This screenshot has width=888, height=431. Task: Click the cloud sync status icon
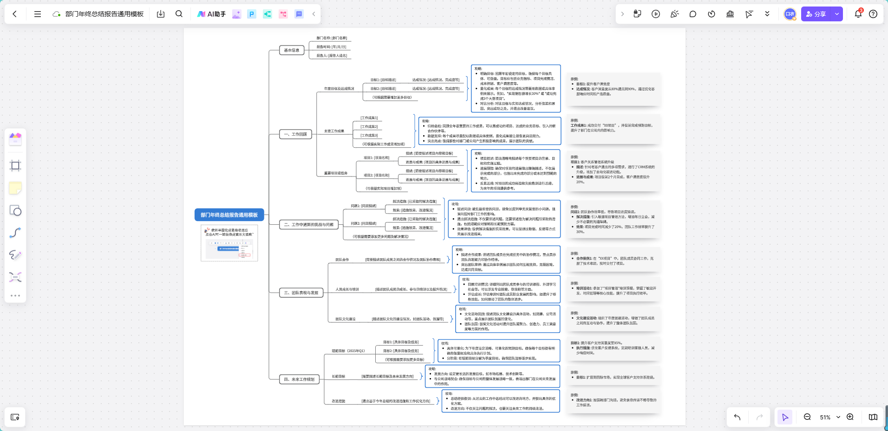click(57, 14)
